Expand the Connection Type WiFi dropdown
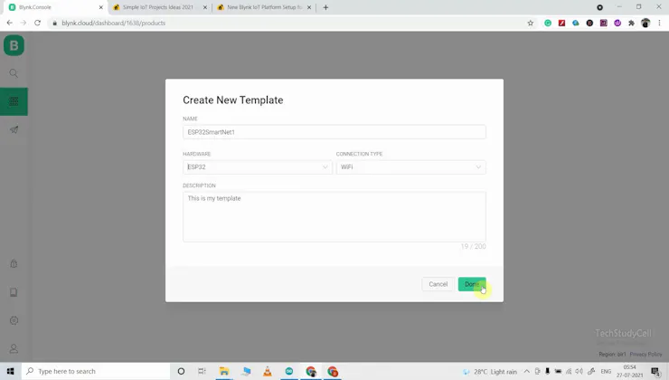The width and height of the screenshot is (669, 380). click(x=410, y=167)
